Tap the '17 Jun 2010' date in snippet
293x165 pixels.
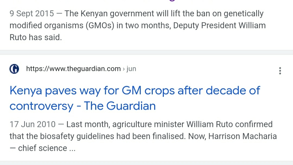point(33,124)
